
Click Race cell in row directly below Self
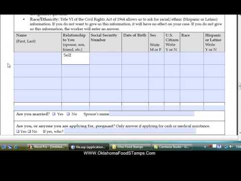point(192,71)
